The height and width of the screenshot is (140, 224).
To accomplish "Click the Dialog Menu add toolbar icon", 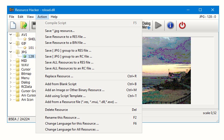I will pos(146,25).
